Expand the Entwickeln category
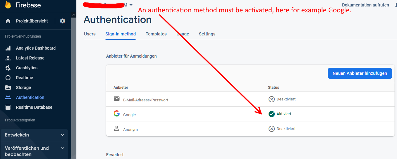This screenshot has height=159, width=397. tap(34, 135)
